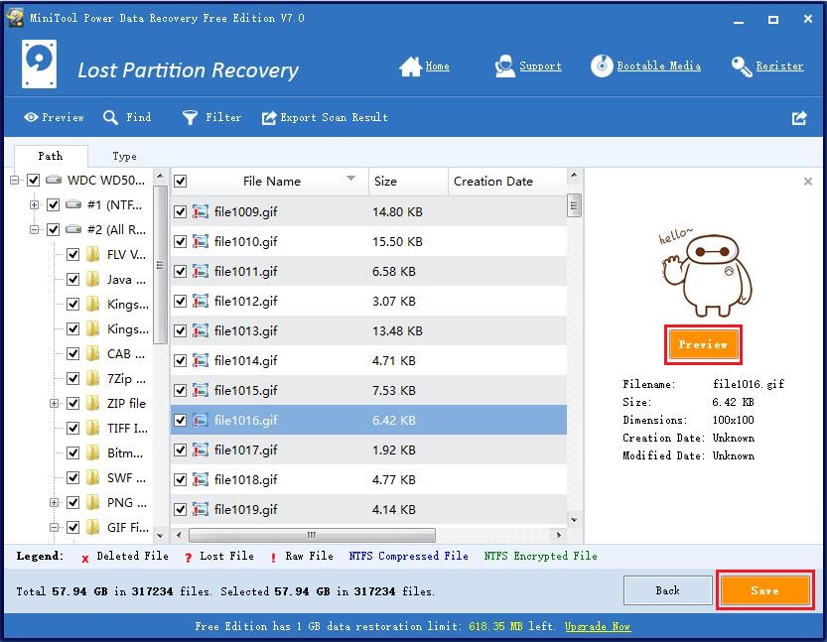Click the Preview eye toolbar icon
The height and width of the screenshot is (642, 827).
(x=31, y=117)
